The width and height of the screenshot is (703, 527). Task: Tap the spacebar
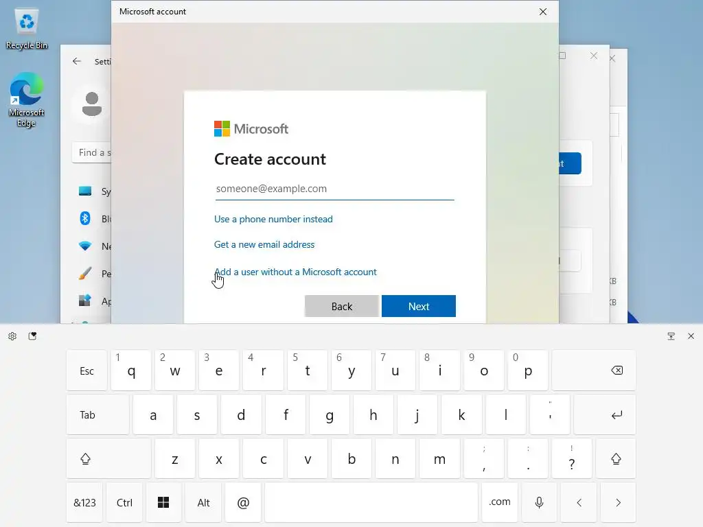coord(371,502)
